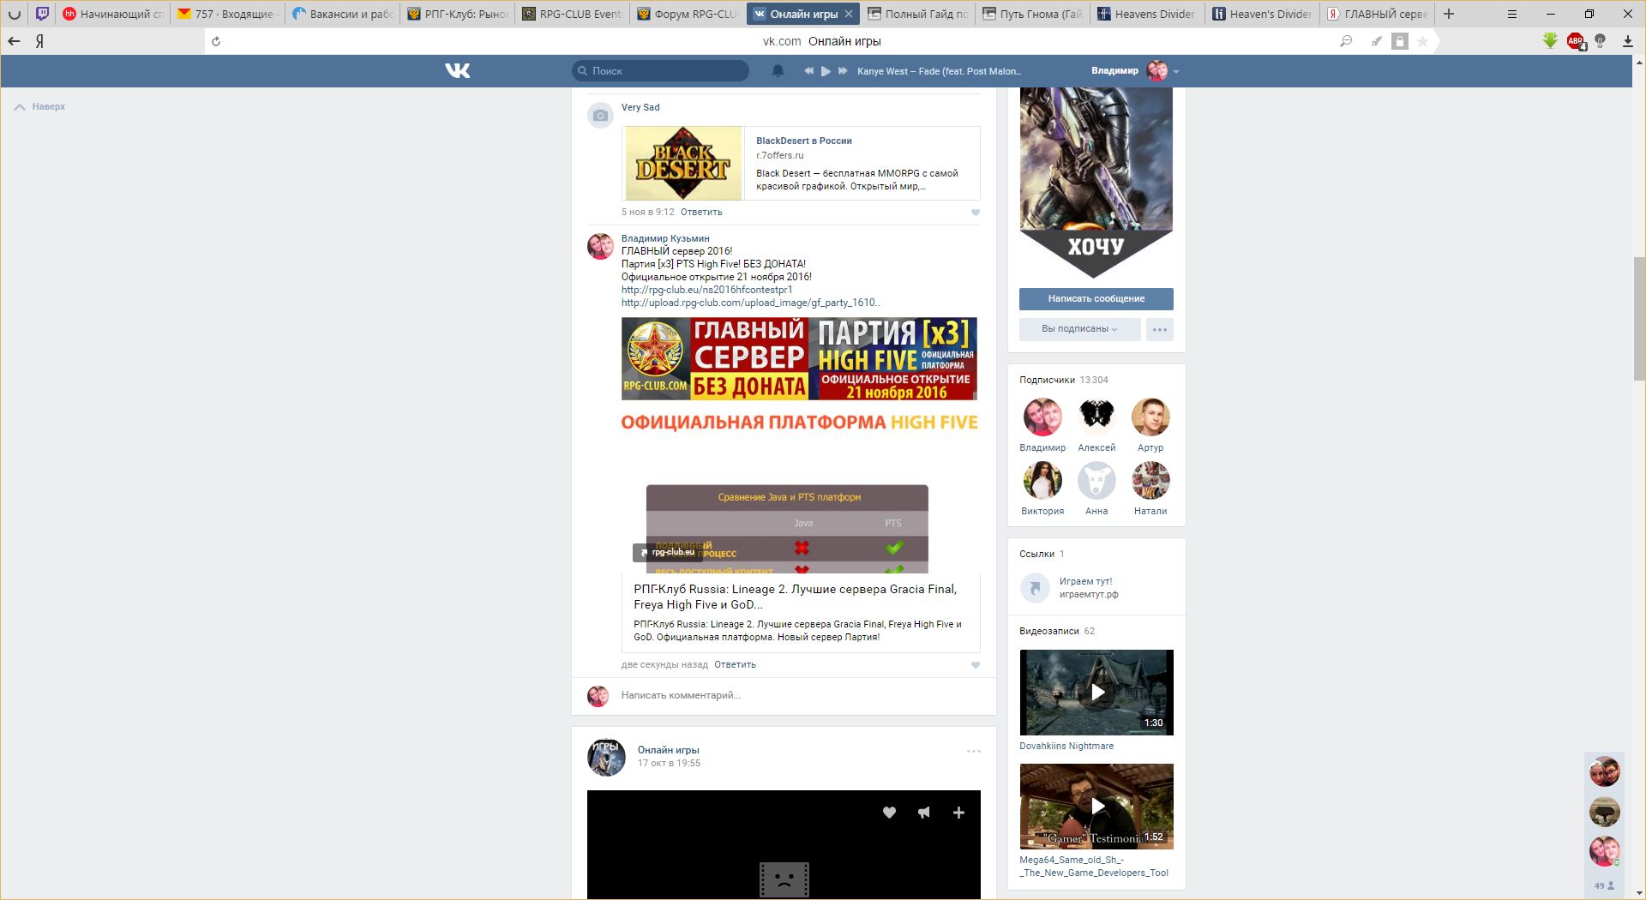Play the Dovahkiins Nightmare video thumbnail
Screen dimensions: 1646x900
pos(1096,693)
